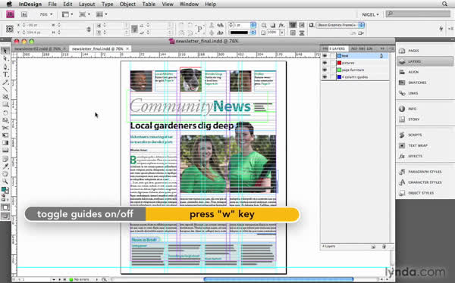Viewport: 455px width, 283px height.
Task: Select the Pen tool
Action: [5, 67]
